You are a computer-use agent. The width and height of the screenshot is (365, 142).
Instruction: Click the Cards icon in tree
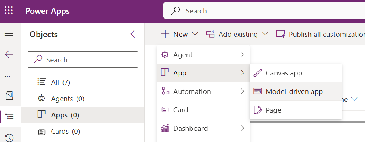tap(41, 132)
